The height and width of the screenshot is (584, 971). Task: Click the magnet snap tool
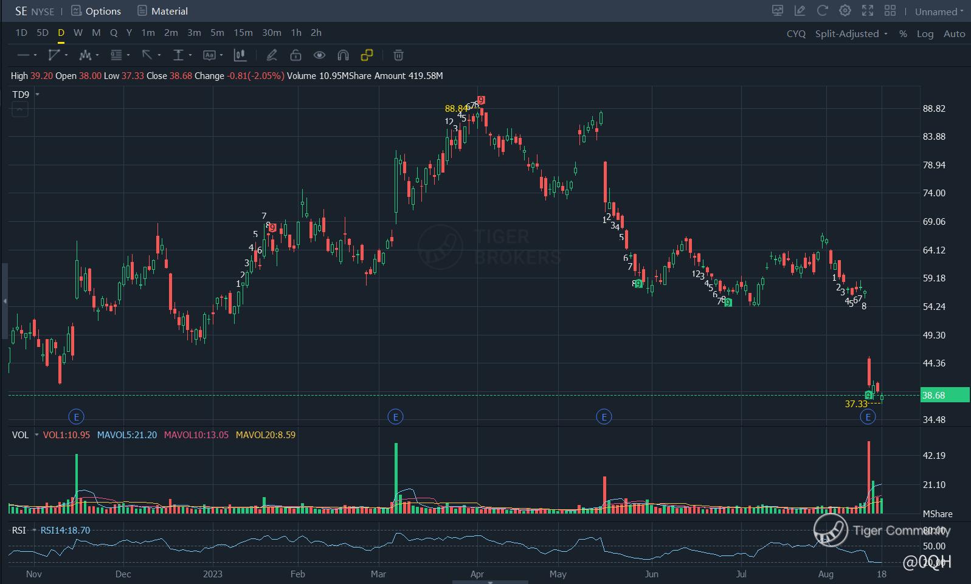pos(343,55)
